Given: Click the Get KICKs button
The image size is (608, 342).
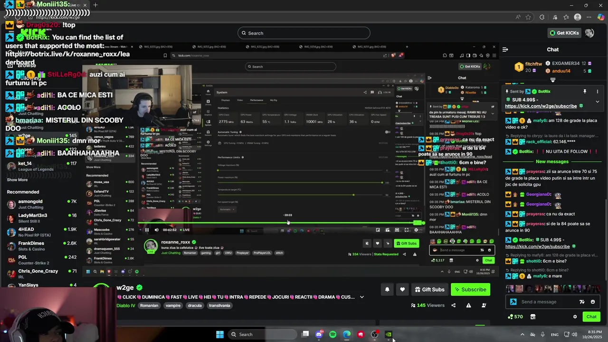Looking at the screenshot, I should [x=564, y=33].
